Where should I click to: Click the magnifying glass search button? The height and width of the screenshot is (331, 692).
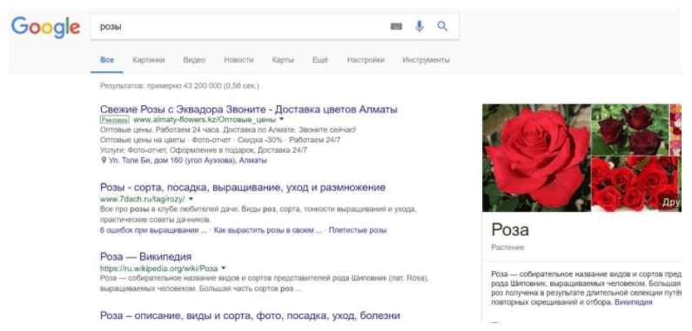[442, 26]
